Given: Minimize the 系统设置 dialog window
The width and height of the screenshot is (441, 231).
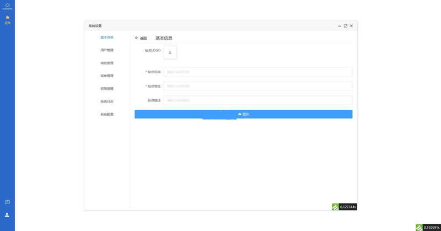Looking at the screenshot, I should pyautogui.click(x=340, y=26).
